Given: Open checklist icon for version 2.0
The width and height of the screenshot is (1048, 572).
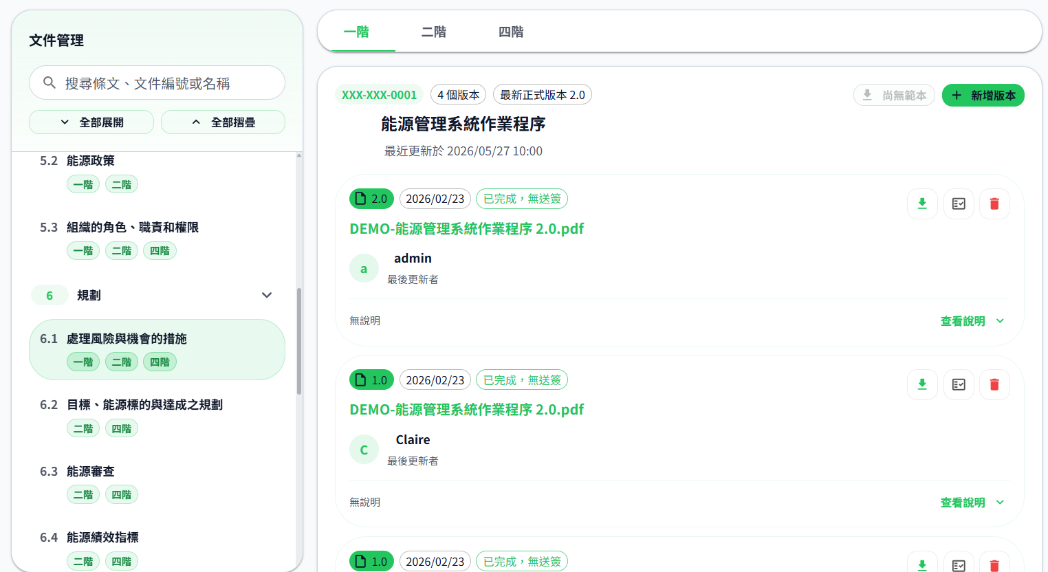Looking at the screenshot, I should 959,203.
